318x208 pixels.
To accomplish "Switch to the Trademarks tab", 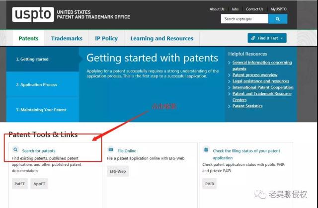I will [x=67, y=38].
